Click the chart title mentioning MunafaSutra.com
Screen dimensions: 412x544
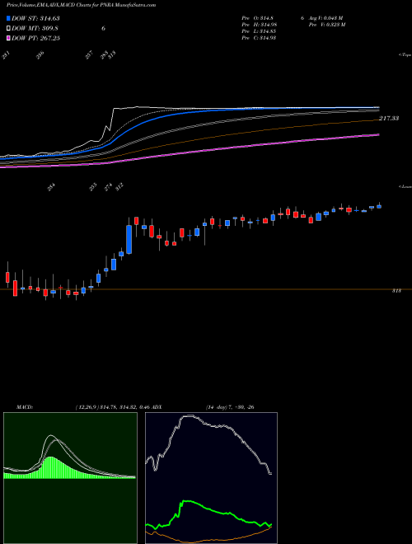[x=82, y=5]
